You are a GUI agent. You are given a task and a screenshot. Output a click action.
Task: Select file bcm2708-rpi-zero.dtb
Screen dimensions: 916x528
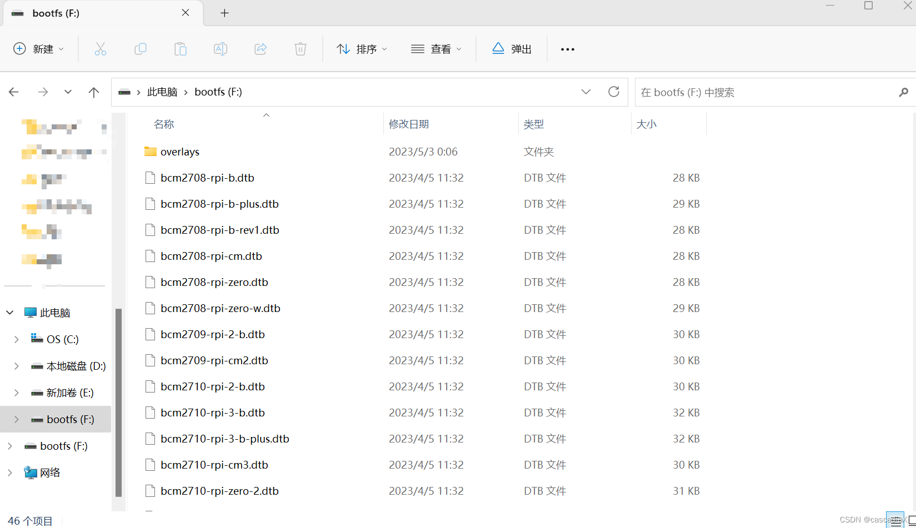coord(214,282)
